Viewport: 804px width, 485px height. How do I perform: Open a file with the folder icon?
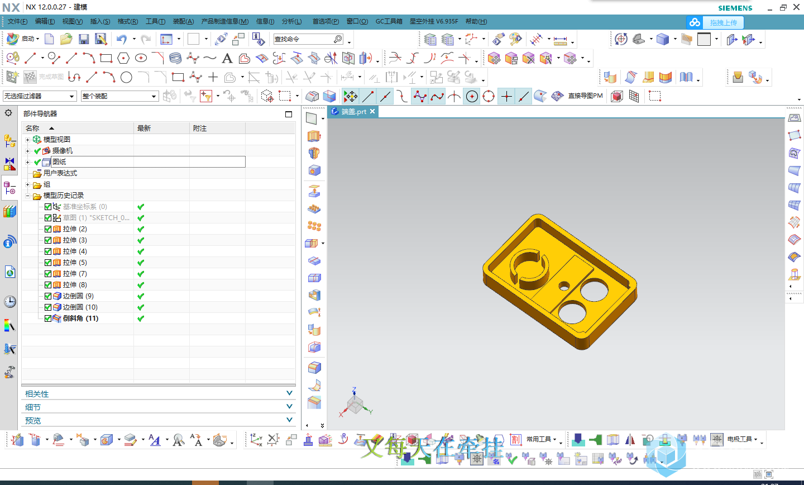(x=66, y=39)
